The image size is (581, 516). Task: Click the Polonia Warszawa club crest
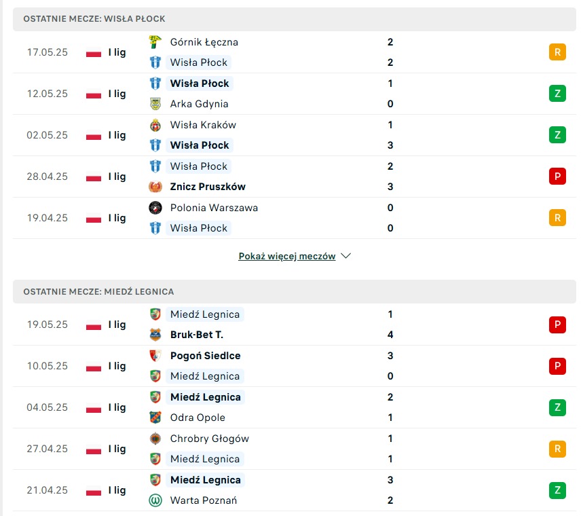[155, 208]
